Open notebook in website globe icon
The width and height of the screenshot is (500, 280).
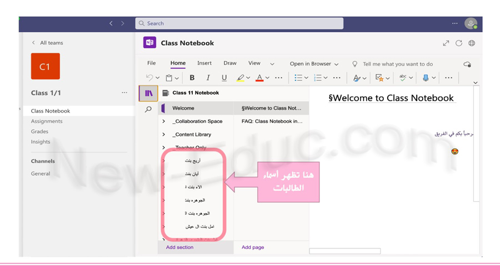pos(472,43)
